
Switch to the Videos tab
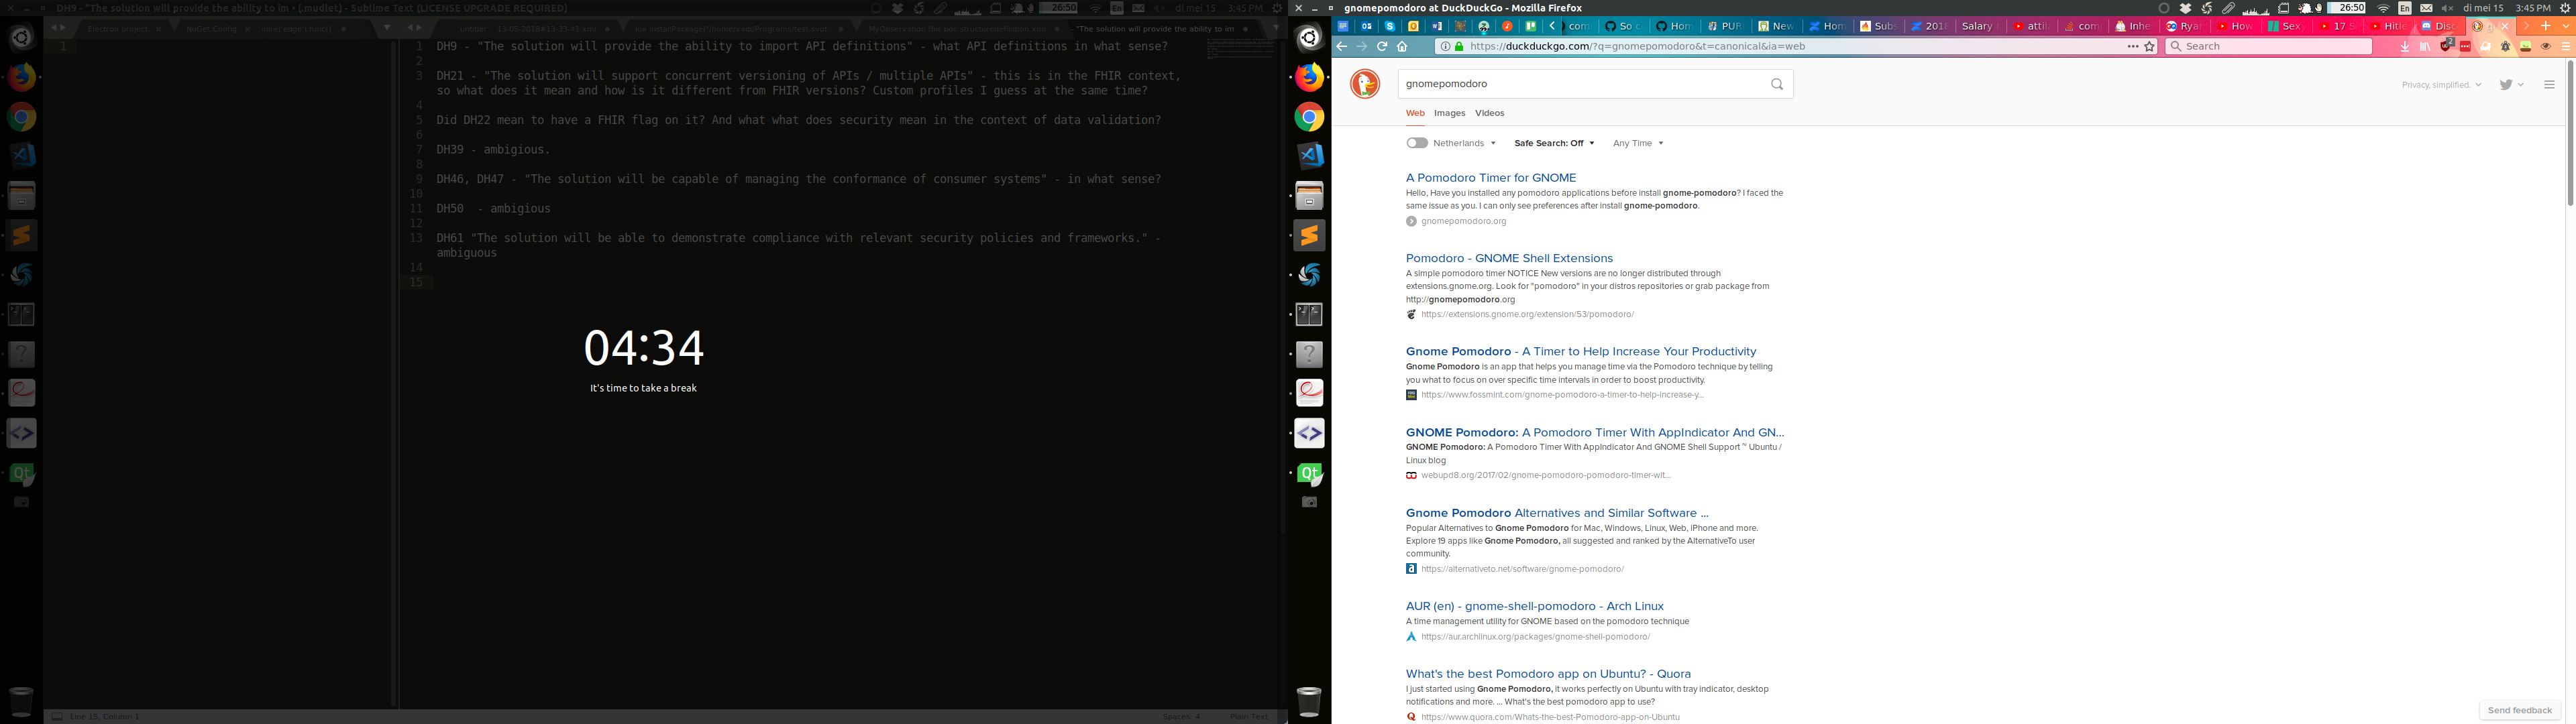click(1489, 113)
